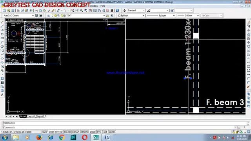Screen dimensions: 251x141
Task: Click the MODEL button in status bar
Action: point(112,132)
